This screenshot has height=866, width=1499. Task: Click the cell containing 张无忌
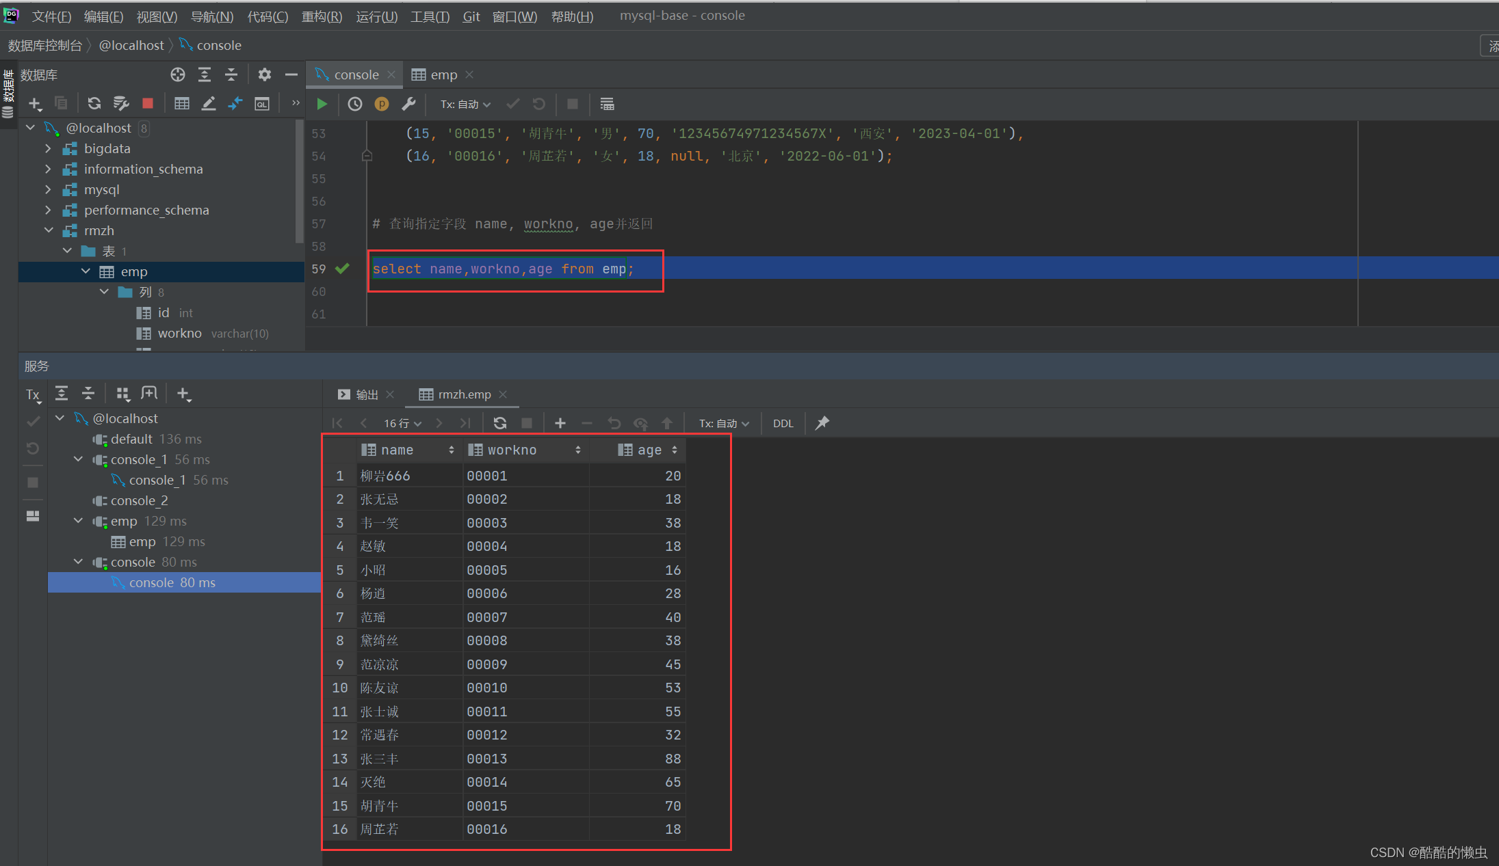[x=380, y=499]
